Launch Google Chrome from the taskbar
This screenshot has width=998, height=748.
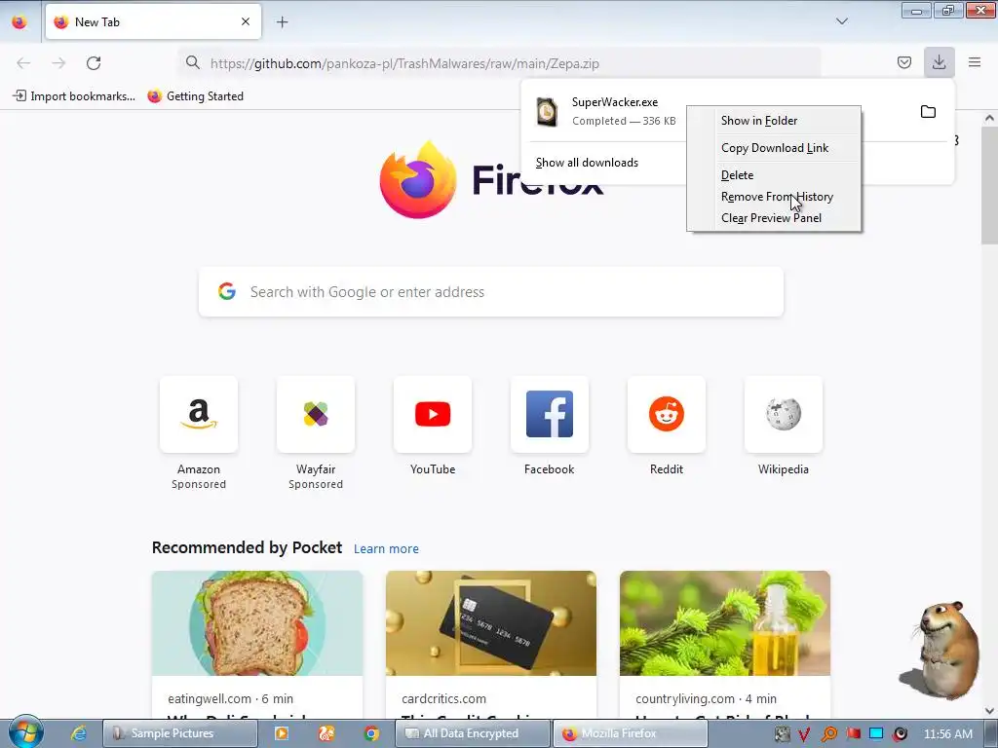click(x=371, y=733)
